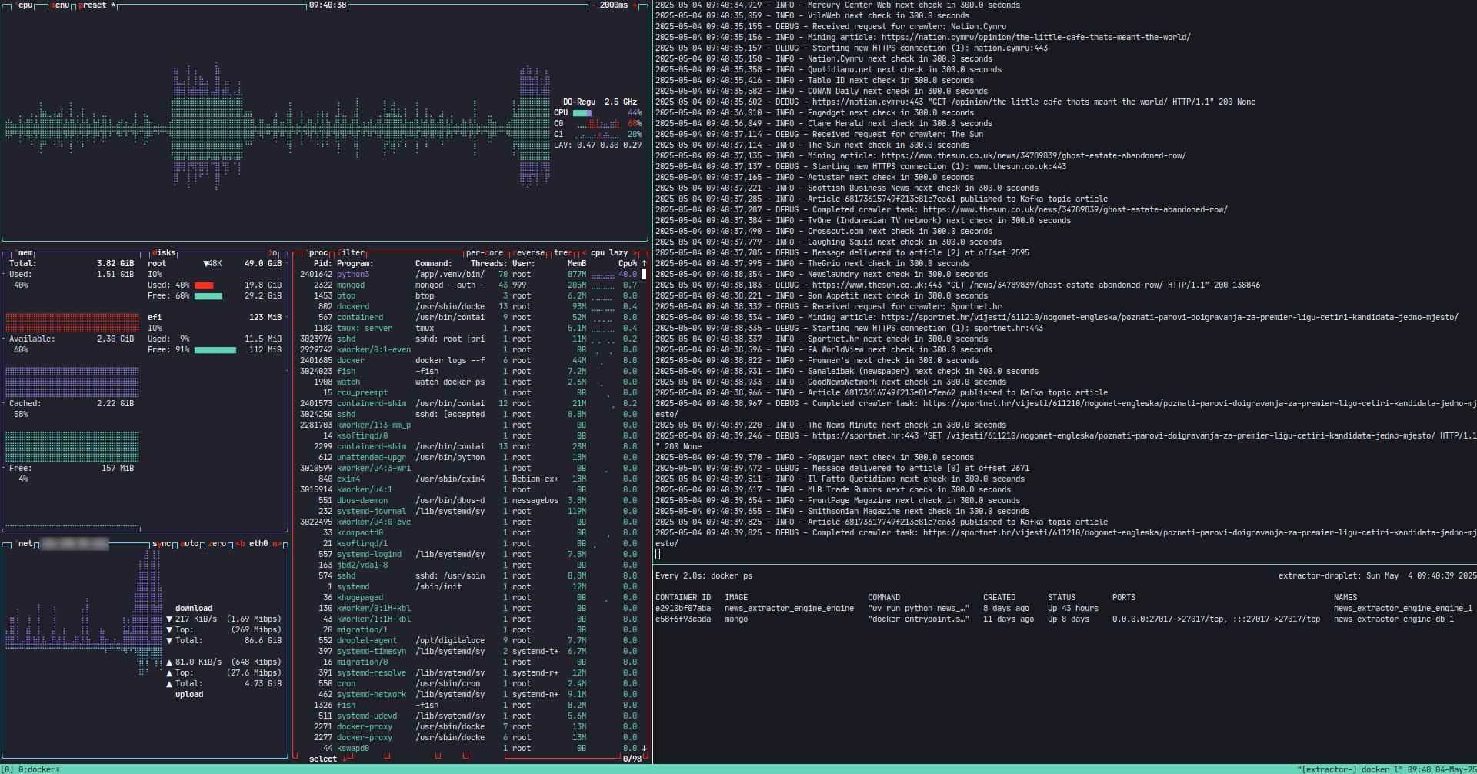Click the 'cpu lazy' sort mode label
This screenshot has width=1477, height=774.
click(x=609, y=253)
